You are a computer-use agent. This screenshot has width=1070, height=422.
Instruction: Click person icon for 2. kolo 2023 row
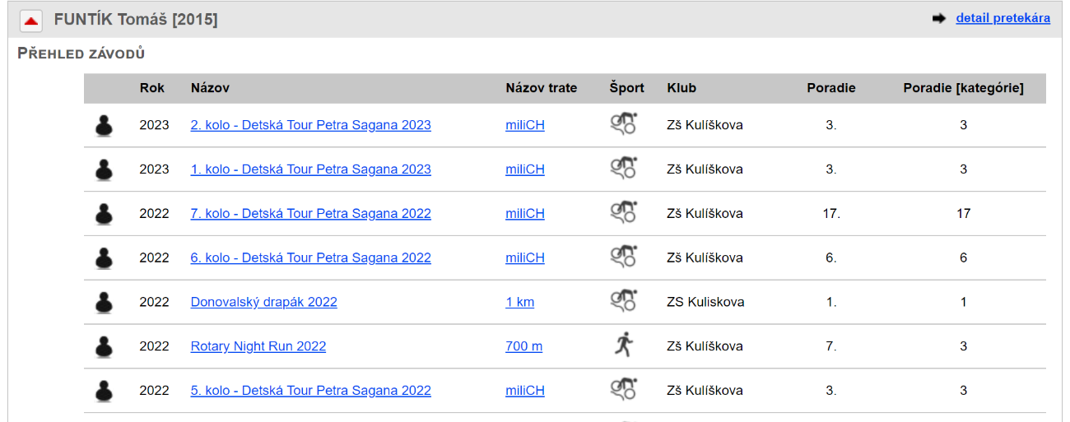tap(104, 125)
